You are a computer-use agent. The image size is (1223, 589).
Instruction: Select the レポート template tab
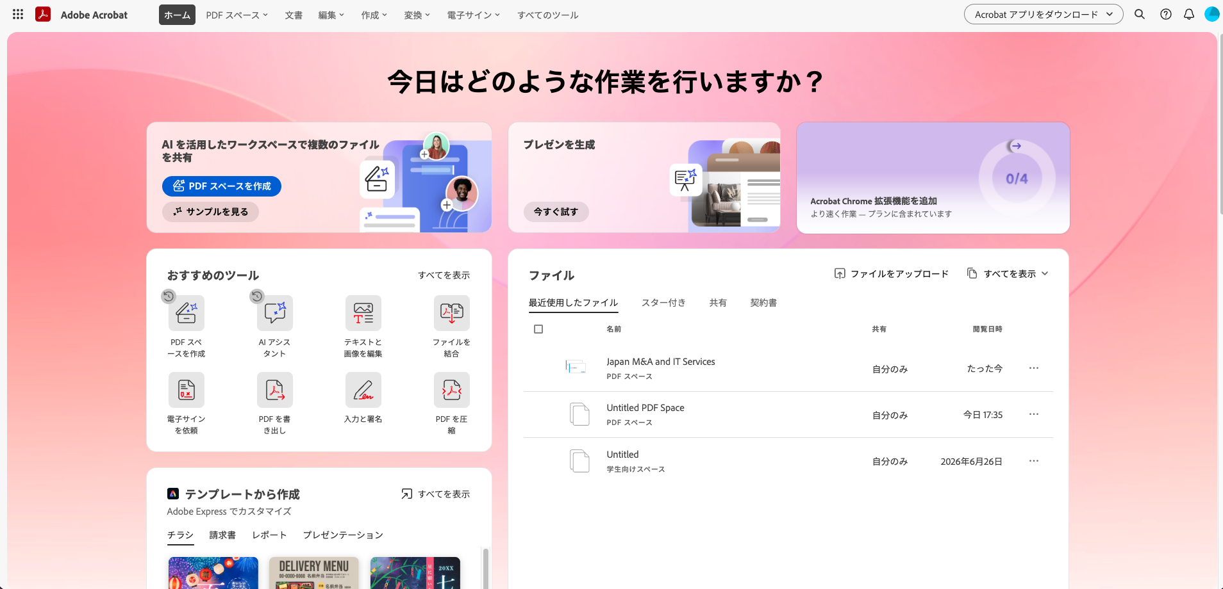coord(270,535)
